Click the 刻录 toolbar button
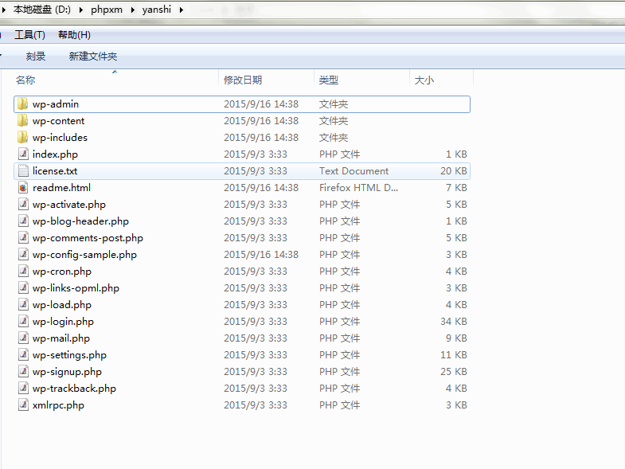 click(x=36, y=57)
